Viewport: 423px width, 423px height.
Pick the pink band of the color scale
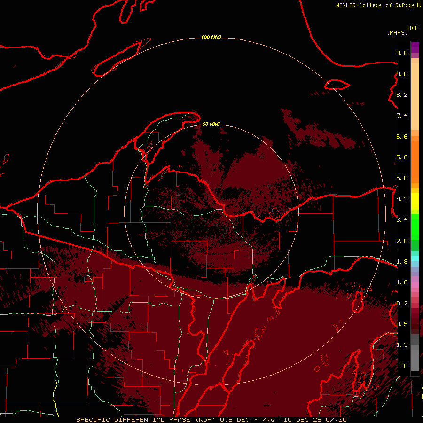(x=415, y=285)
